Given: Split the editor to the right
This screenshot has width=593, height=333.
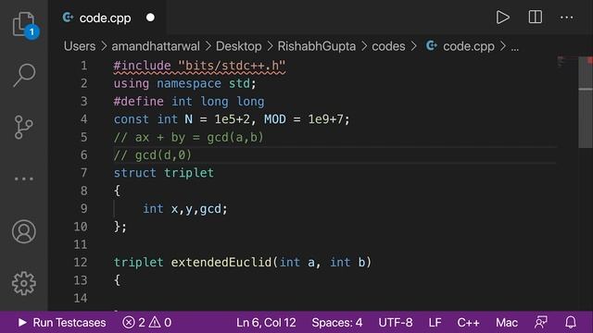Looking at the screenshot, I should tap(536, 17).
